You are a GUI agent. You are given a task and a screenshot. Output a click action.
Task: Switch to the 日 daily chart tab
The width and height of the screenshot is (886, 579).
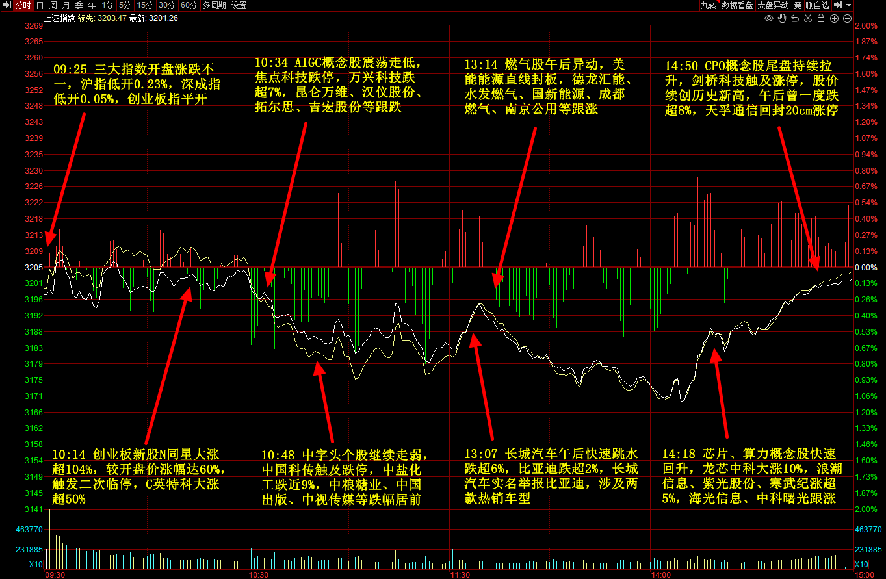[x=40, y=5]
